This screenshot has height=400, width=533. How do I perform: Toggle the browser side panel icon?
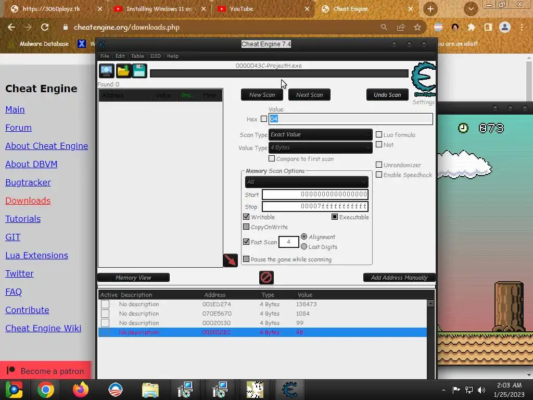[x=488, y=27]
